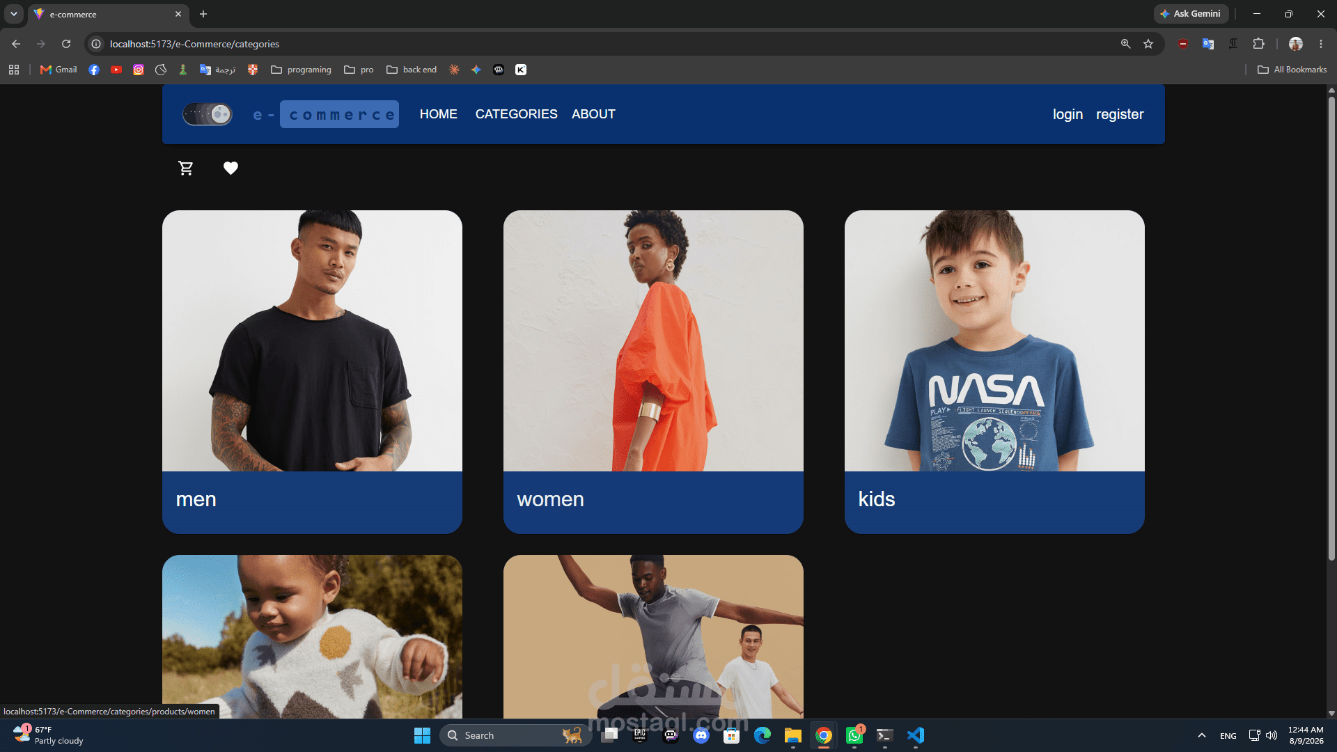Open the shopping cart icon
This screenshot has height=752, width=1337.
click(186, 169)
